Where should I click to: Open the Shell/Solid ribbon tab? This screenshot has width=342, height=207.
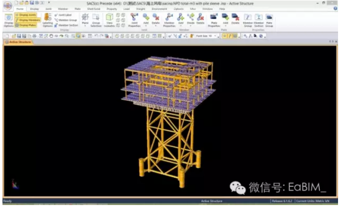click(94, 9)
